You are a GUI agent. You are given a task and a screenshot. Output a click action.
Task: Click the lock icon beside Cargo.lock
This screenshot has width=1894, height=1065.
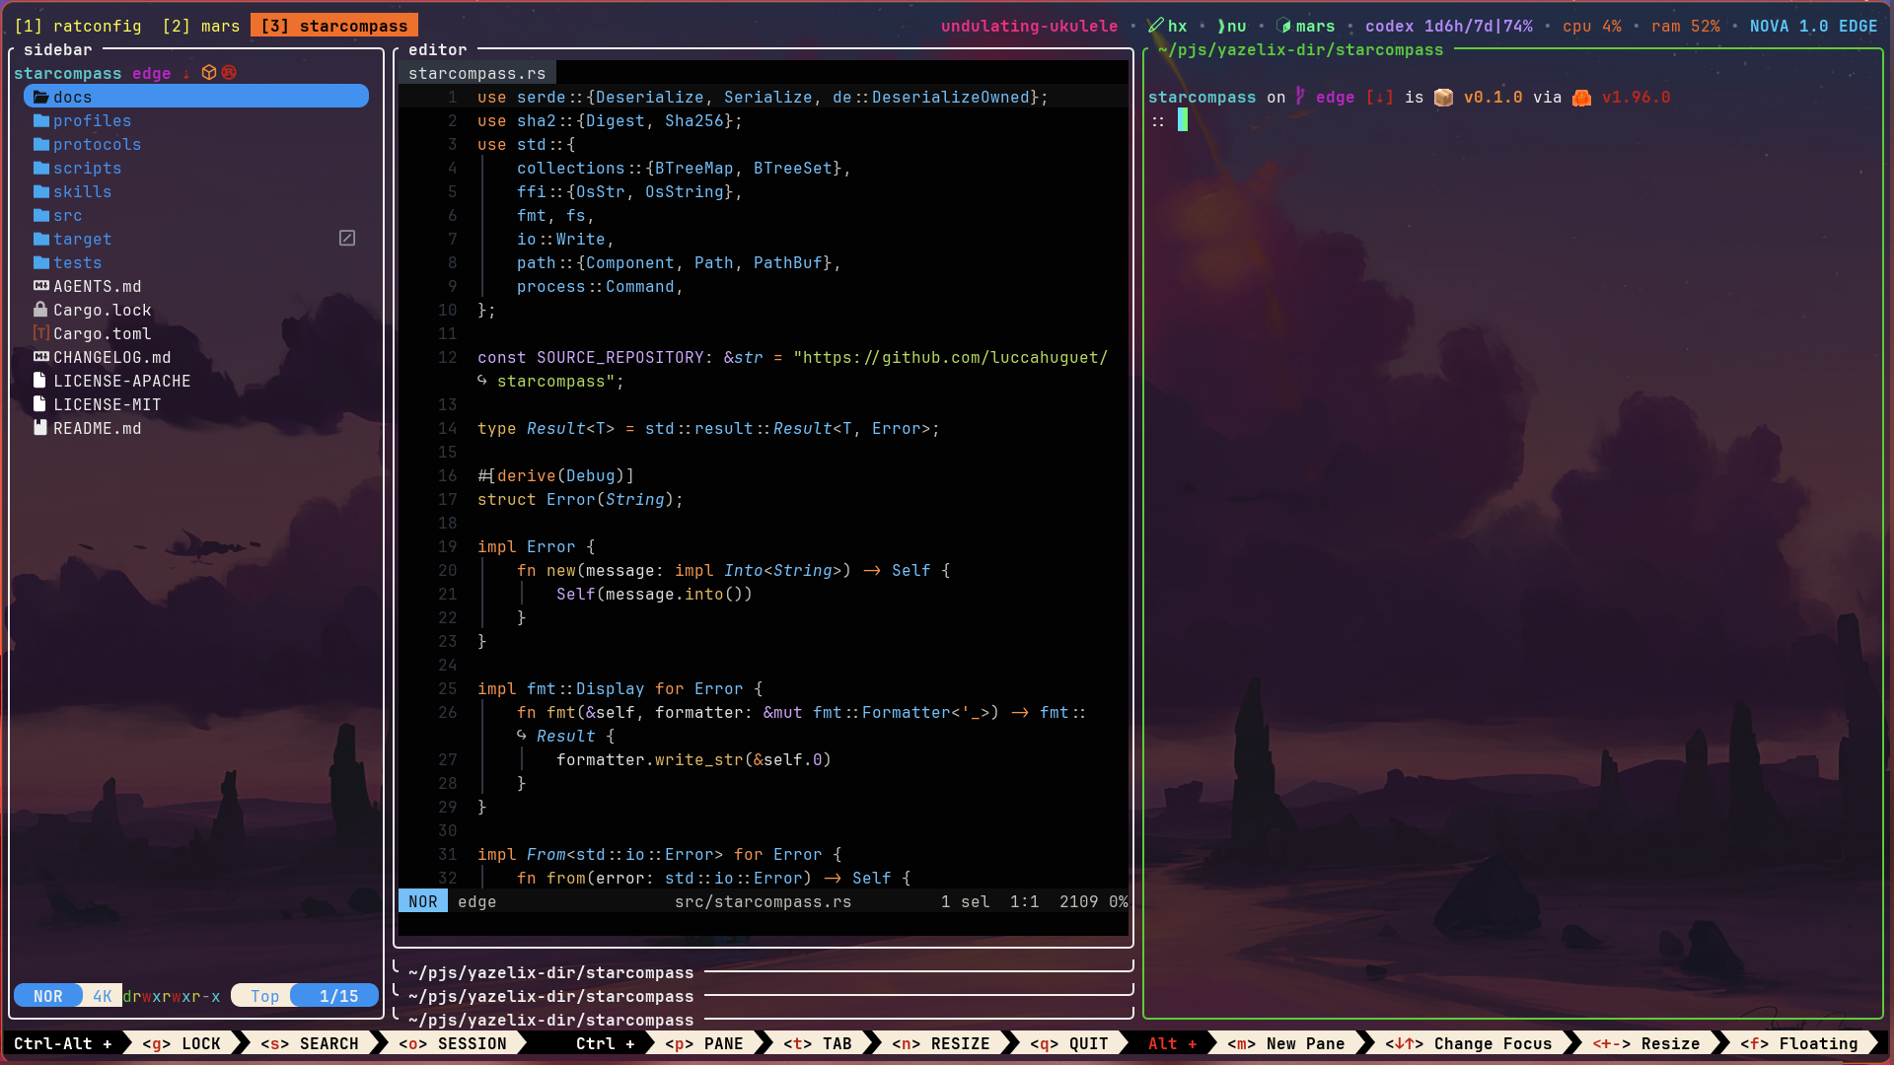[40, 310]
